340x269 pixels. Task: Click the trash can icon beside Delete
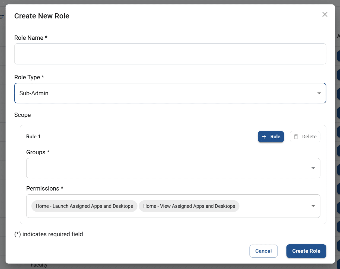pos(296,137)
